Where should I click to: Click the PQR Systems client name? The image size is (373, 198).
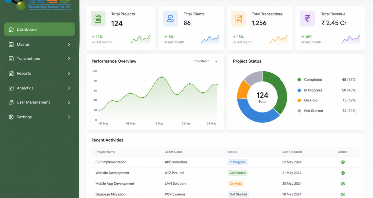175,194
